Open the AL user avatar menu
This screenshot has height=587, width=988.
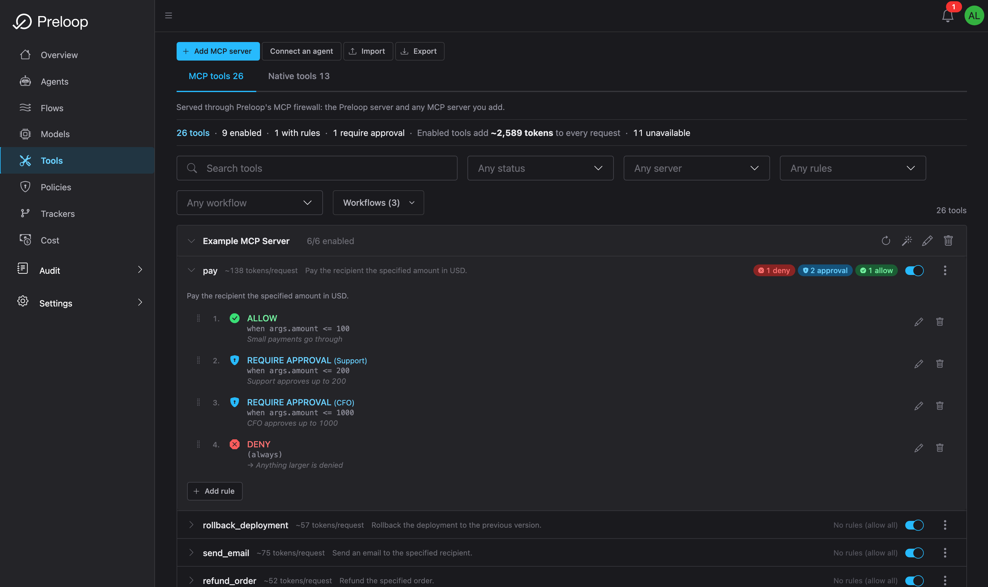click(974, 16)
